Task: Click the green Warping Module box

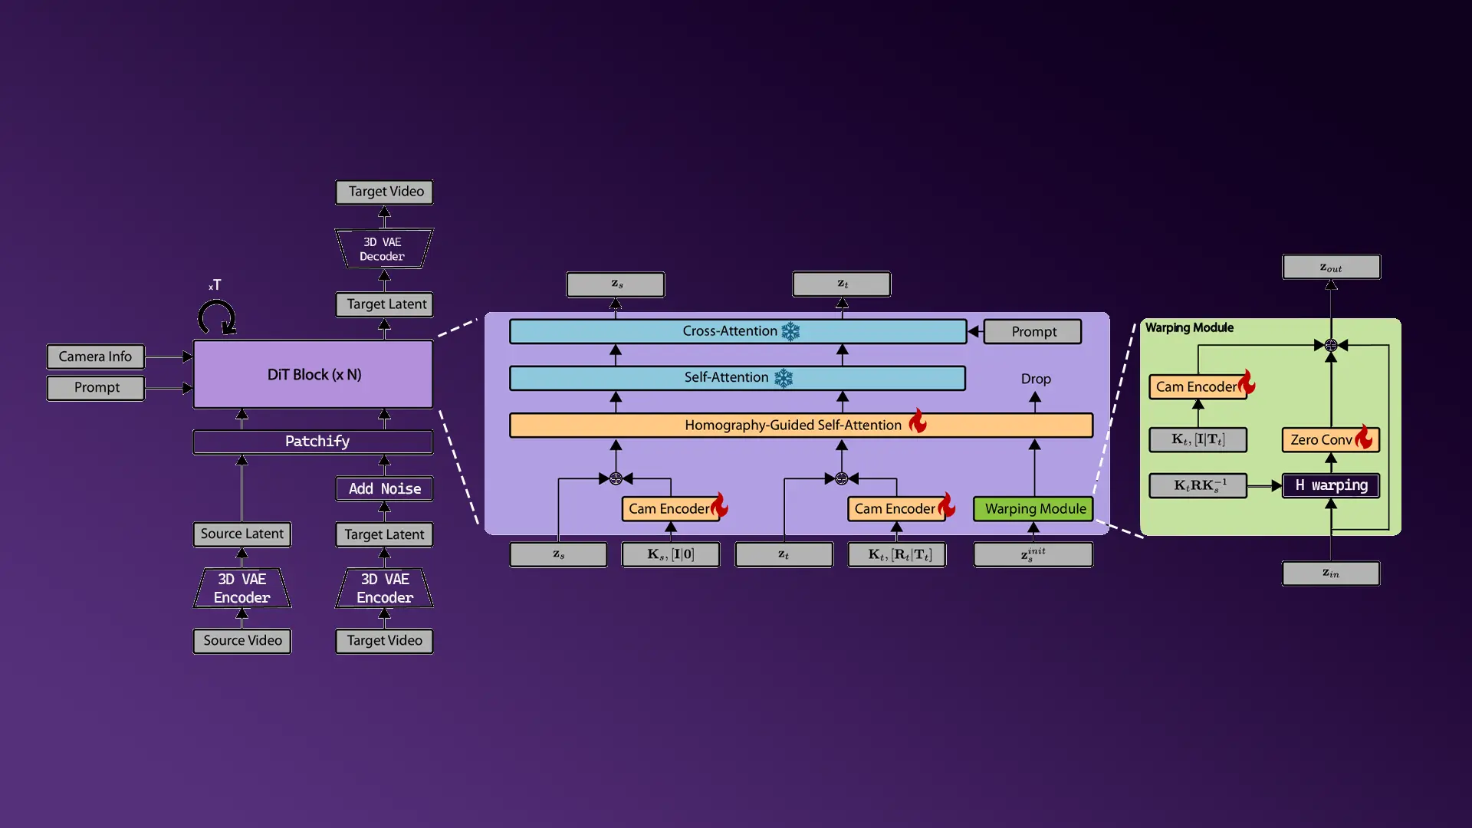Action: 1033,509
